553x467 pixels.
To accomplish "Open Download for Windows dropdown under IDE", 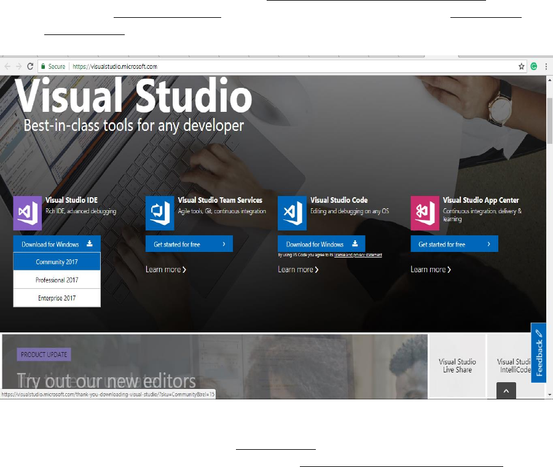I will point(57,244).
